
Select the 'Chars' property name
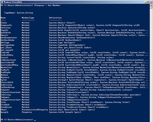pos(4,110)
